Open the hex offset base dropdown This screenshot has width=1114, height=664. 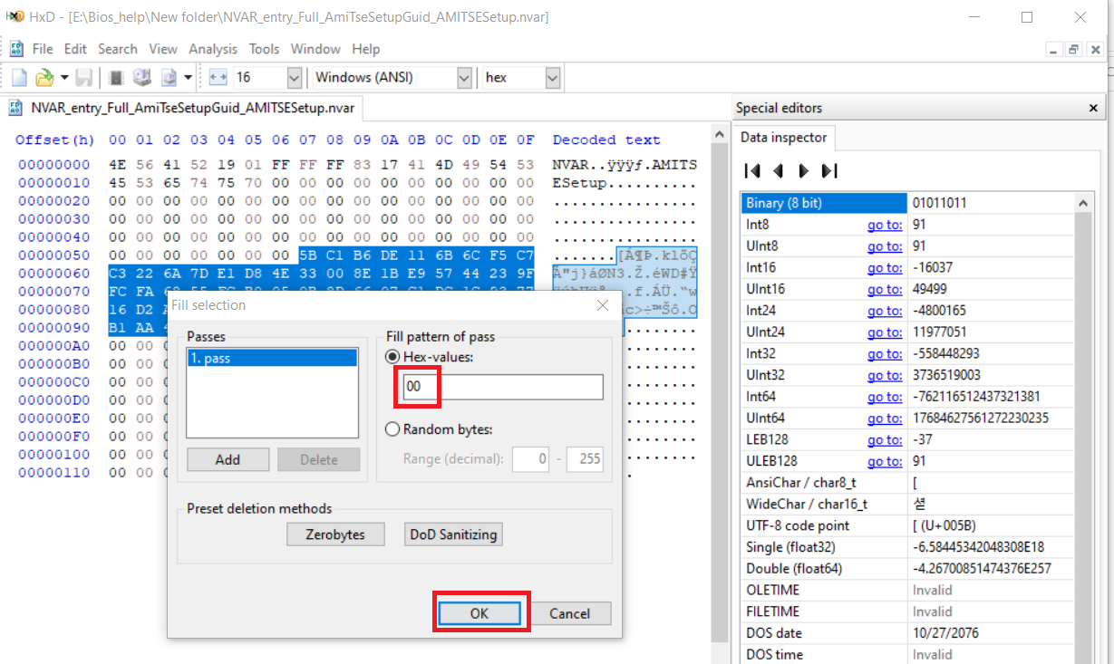(x=552, y=78)
